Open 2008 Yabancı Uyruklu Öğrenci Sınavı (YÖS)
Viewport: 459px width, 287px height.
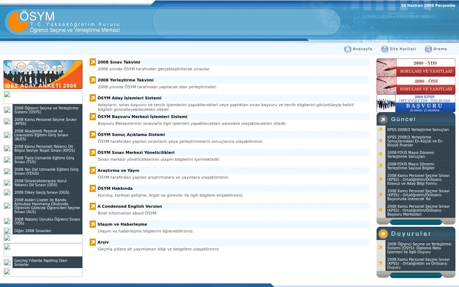(47, 221)
